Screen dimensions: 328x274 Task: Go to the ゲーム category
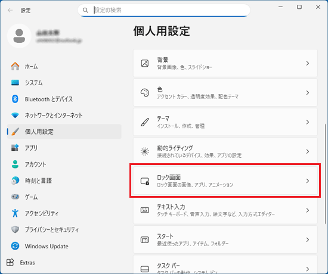point(64,197)
